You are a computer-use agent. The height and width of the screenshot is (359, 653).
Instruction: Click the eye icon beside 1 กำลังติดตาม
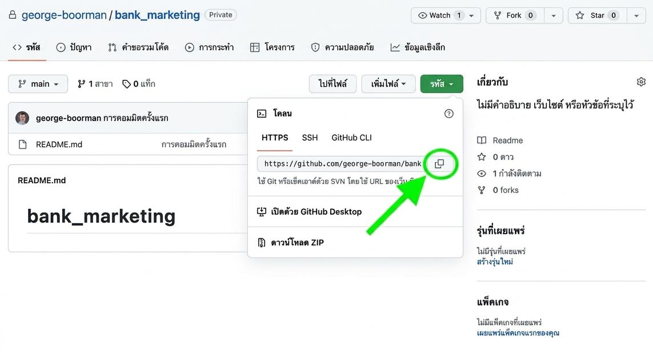pos(482,174)
